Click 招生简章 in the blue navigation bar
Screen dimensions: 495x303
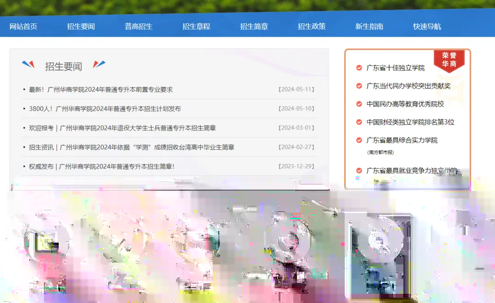click(x=254, y=27)
